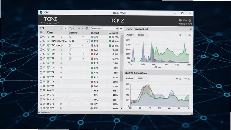Select first circle in TPConnects row

tap(41, 45)
